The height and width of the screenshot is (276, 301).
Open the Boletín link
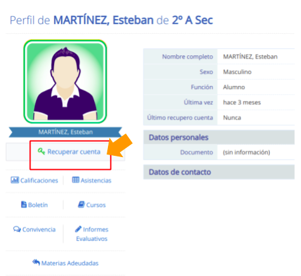(38, 205)
